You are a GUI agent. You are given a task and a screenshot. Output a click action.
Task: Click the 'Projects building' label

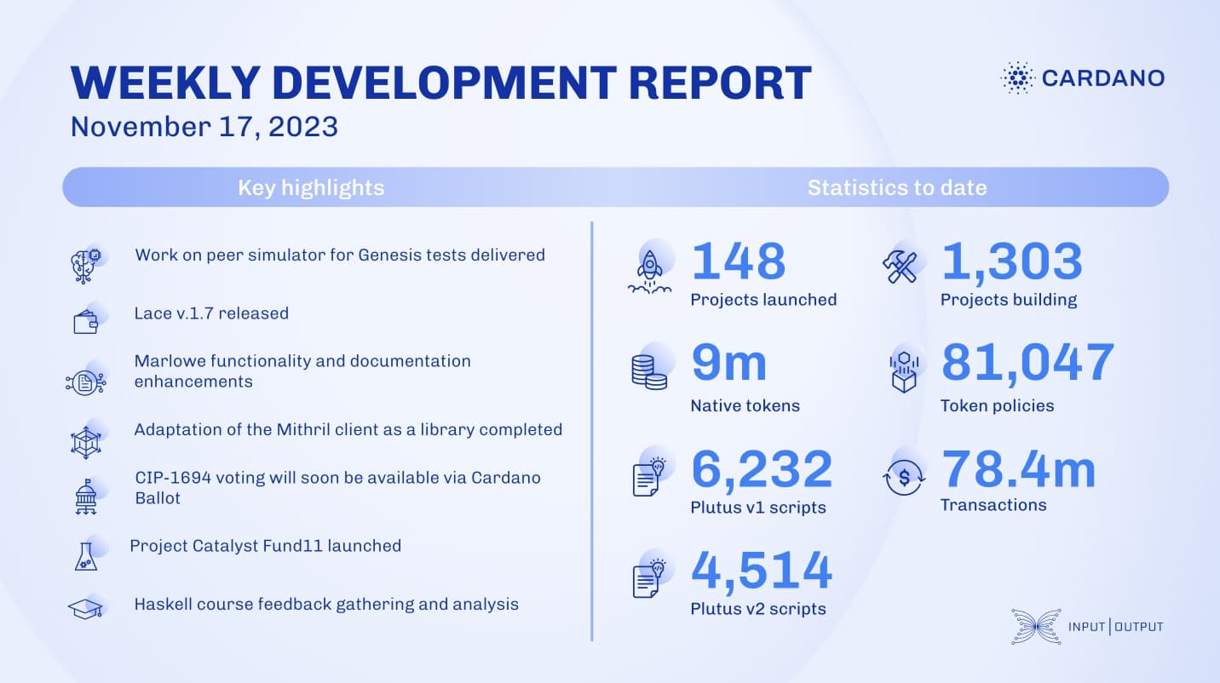1009,300
